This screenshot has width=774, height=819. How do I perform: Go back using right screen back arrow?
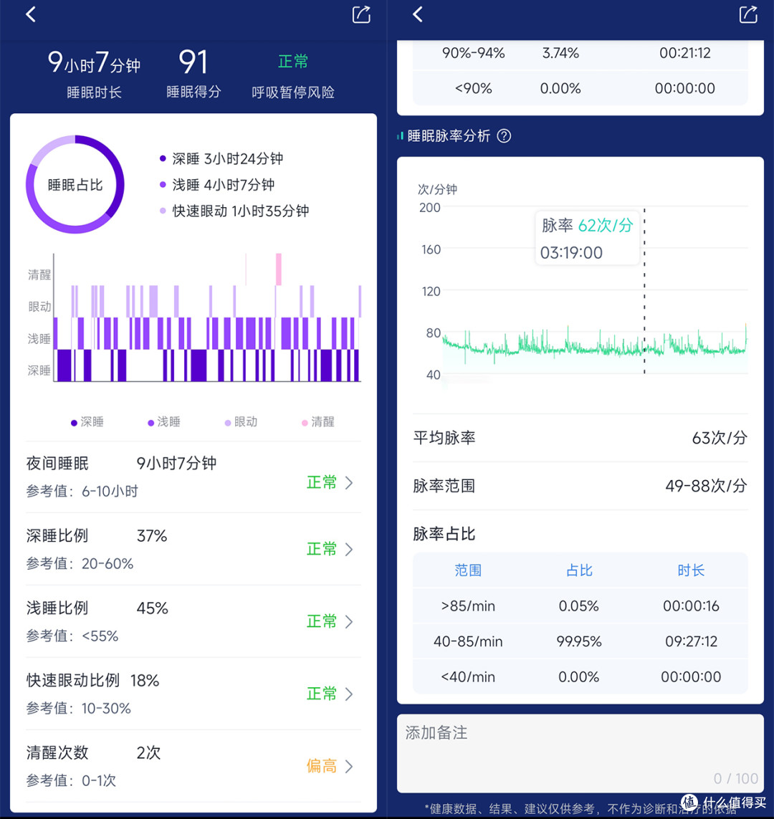[x=418, y=14]
